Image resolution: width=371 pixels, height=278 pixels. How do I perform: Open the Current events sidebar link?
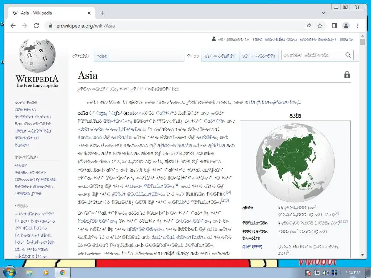pos(33,117)
